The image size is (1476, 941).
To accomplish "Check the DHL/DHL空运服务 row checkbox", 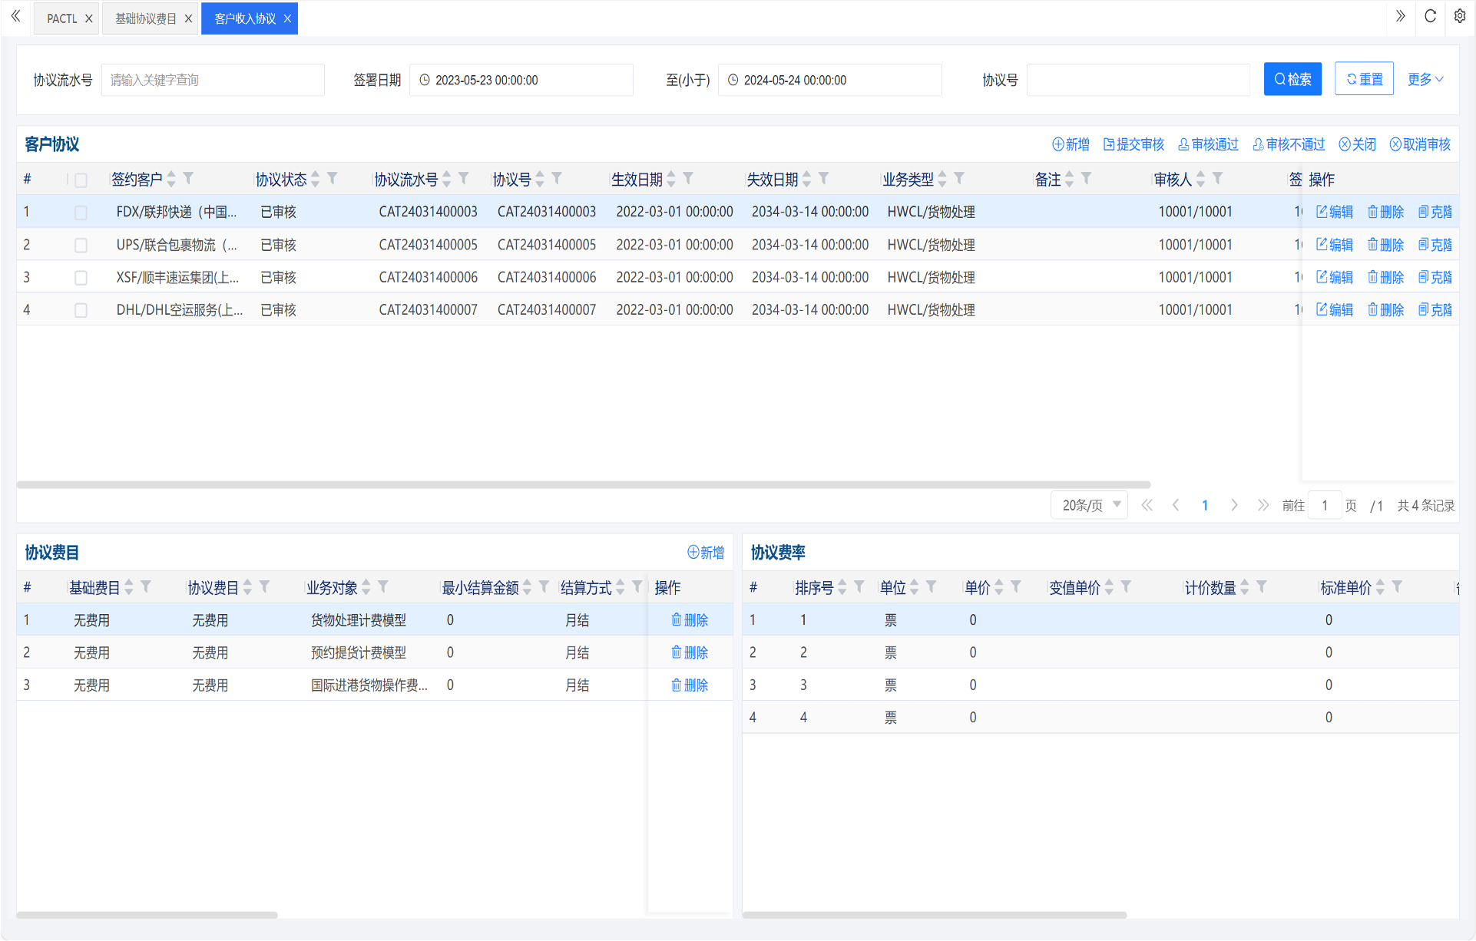I will (x=81, y=311).
